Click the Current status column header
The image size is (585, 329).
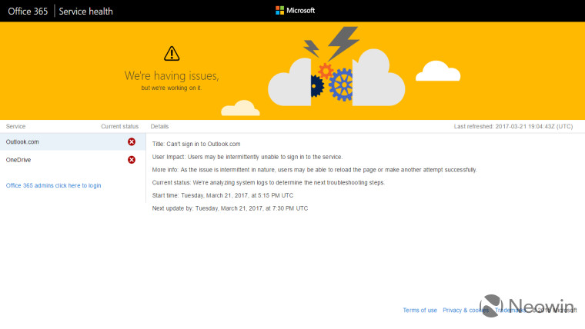point(120,126)
